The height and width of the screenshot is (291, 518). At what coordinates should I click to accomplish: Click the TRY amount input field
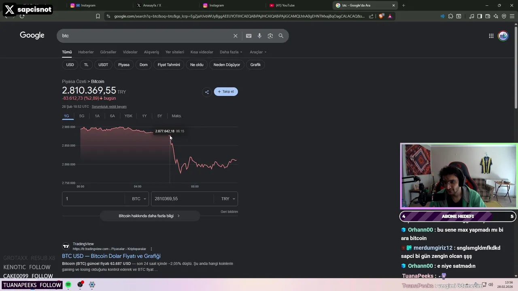click(183, 199)
